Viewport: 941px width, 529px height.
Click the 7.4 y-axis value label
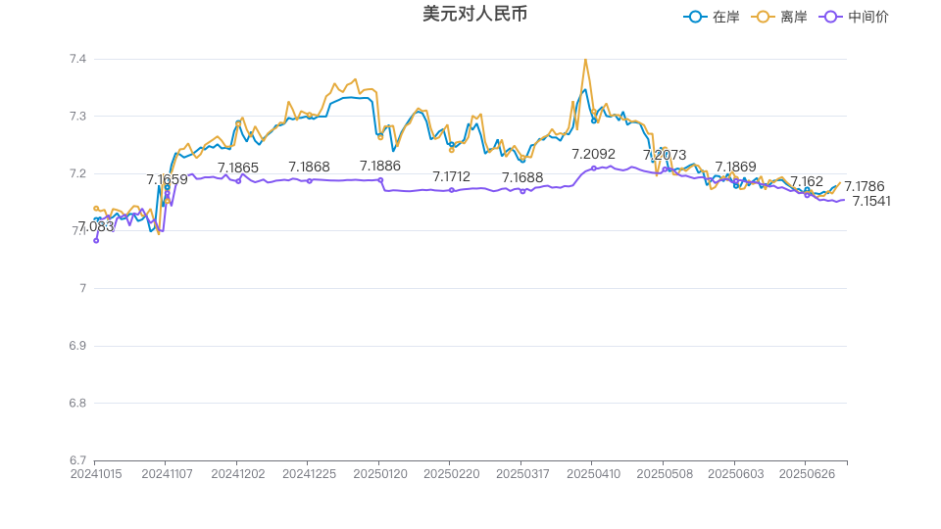[x=77, y=60]
